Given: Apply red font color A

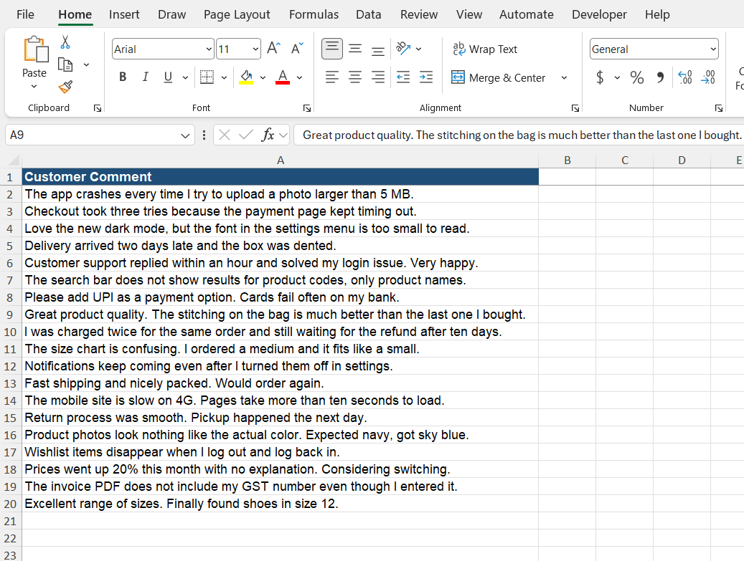Looking at the screenshot, I should 283,77.
